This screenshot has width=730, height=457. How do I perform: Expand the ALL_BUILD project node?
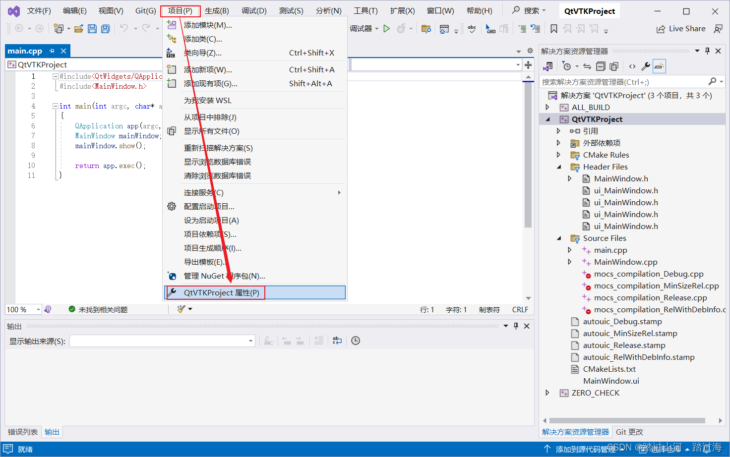click(547, 108)
